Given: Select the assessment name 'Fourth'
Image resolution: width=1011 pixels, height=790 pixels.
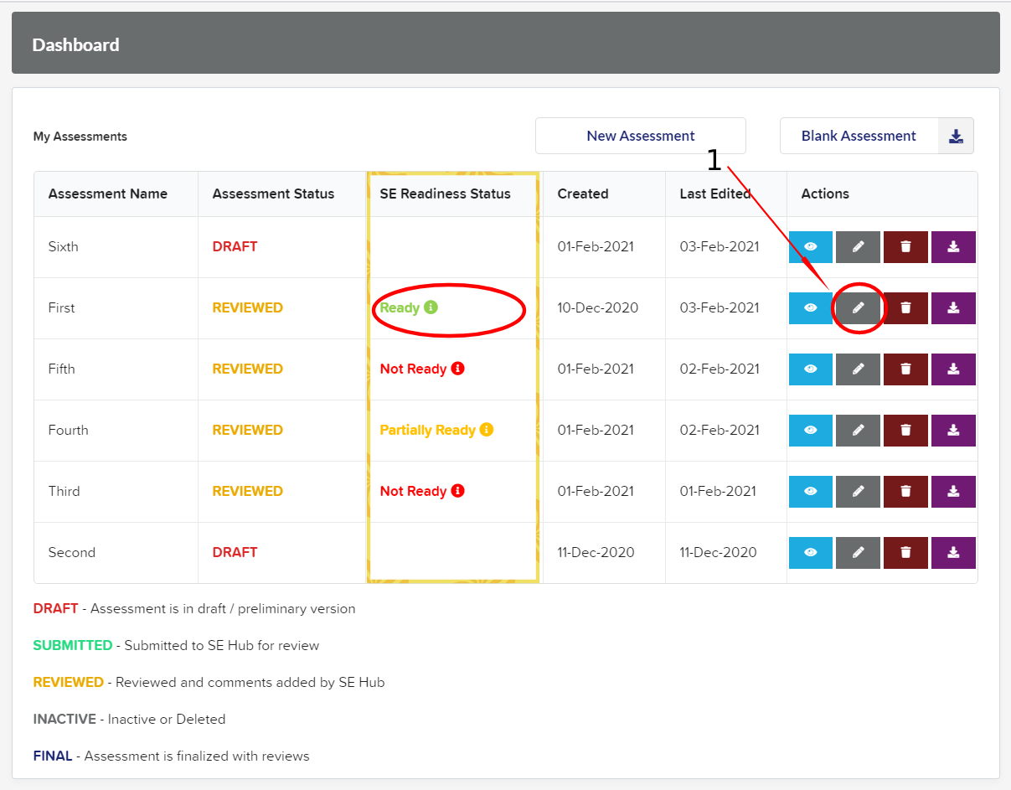Looking at the screenshot, I should pos(68,430).
